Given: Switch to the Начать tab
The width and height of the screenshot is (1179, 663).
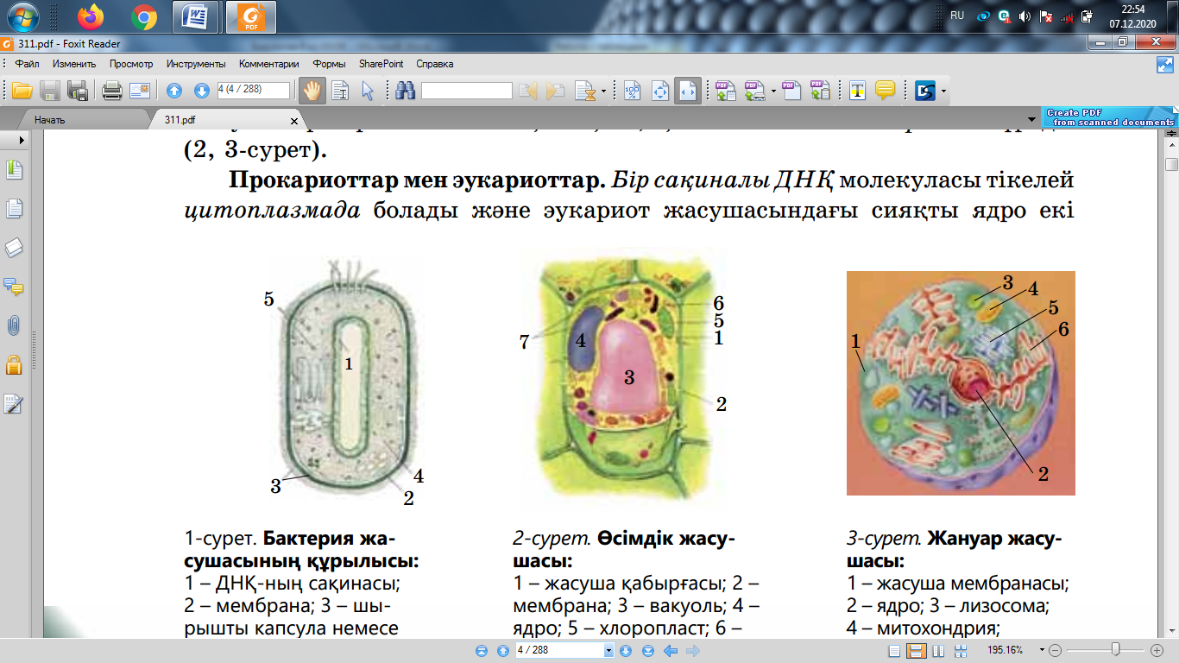Looking at the screenshot, I should pyautogui.click(x=49, y=120).
